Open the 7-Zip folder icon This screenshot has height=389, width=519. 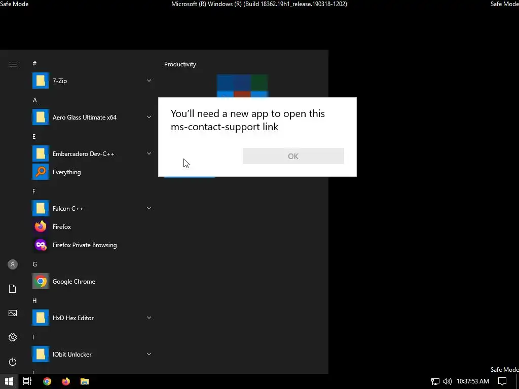click(41, 81)
